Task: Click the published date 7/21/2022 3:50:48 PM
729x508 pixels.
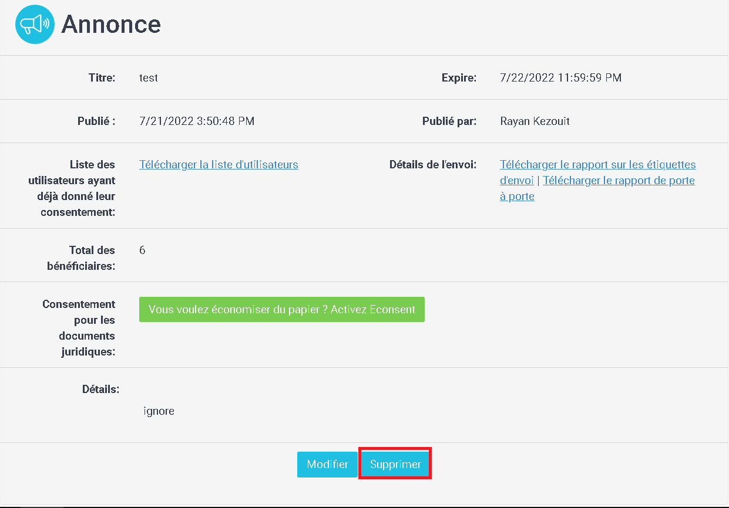Action: [x=197, y=121]
